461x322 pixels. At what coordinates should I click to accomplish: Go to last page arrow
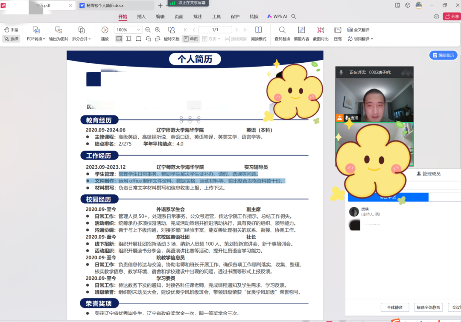tap(245, 30)
